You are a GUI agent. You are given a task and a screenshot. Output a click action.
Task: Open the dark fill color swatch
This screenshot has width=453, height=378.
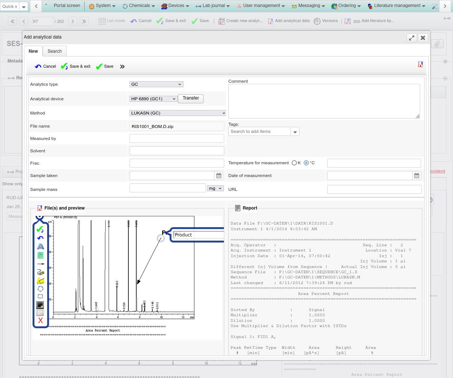coord(40,305)
